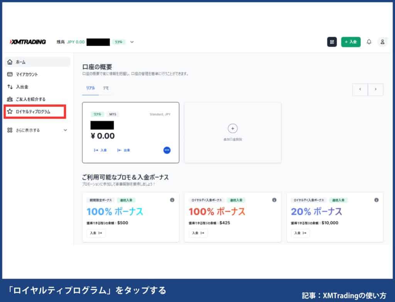Open info icon on 期間限定ボーナス card
Image resolution: width=395 pixels, height=302 pixels.
[172, 200]
